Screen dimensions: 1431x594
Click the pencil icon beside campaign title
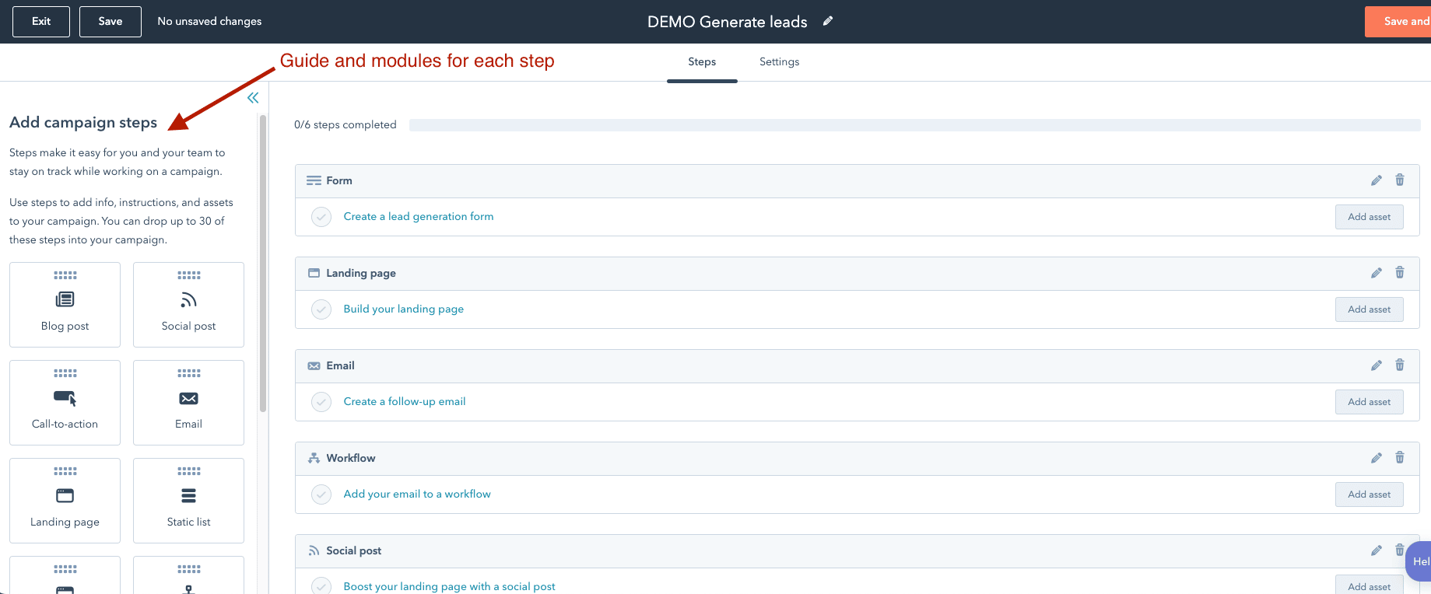pos(828,21)
